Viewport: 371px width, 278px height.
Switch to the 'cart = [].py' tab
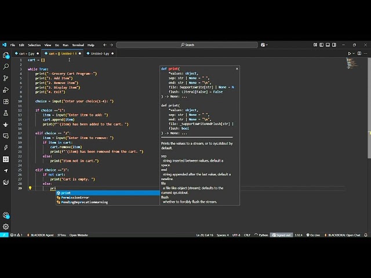tap(27, 54)
